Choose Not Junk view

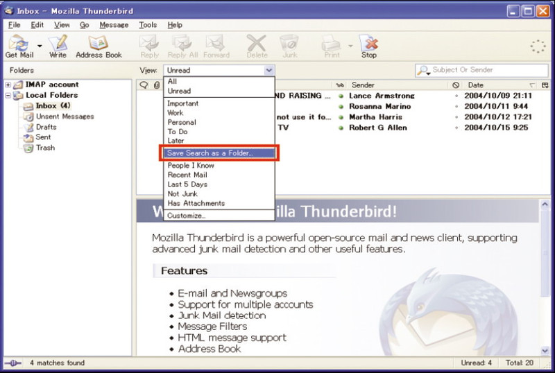click(219, 193)
